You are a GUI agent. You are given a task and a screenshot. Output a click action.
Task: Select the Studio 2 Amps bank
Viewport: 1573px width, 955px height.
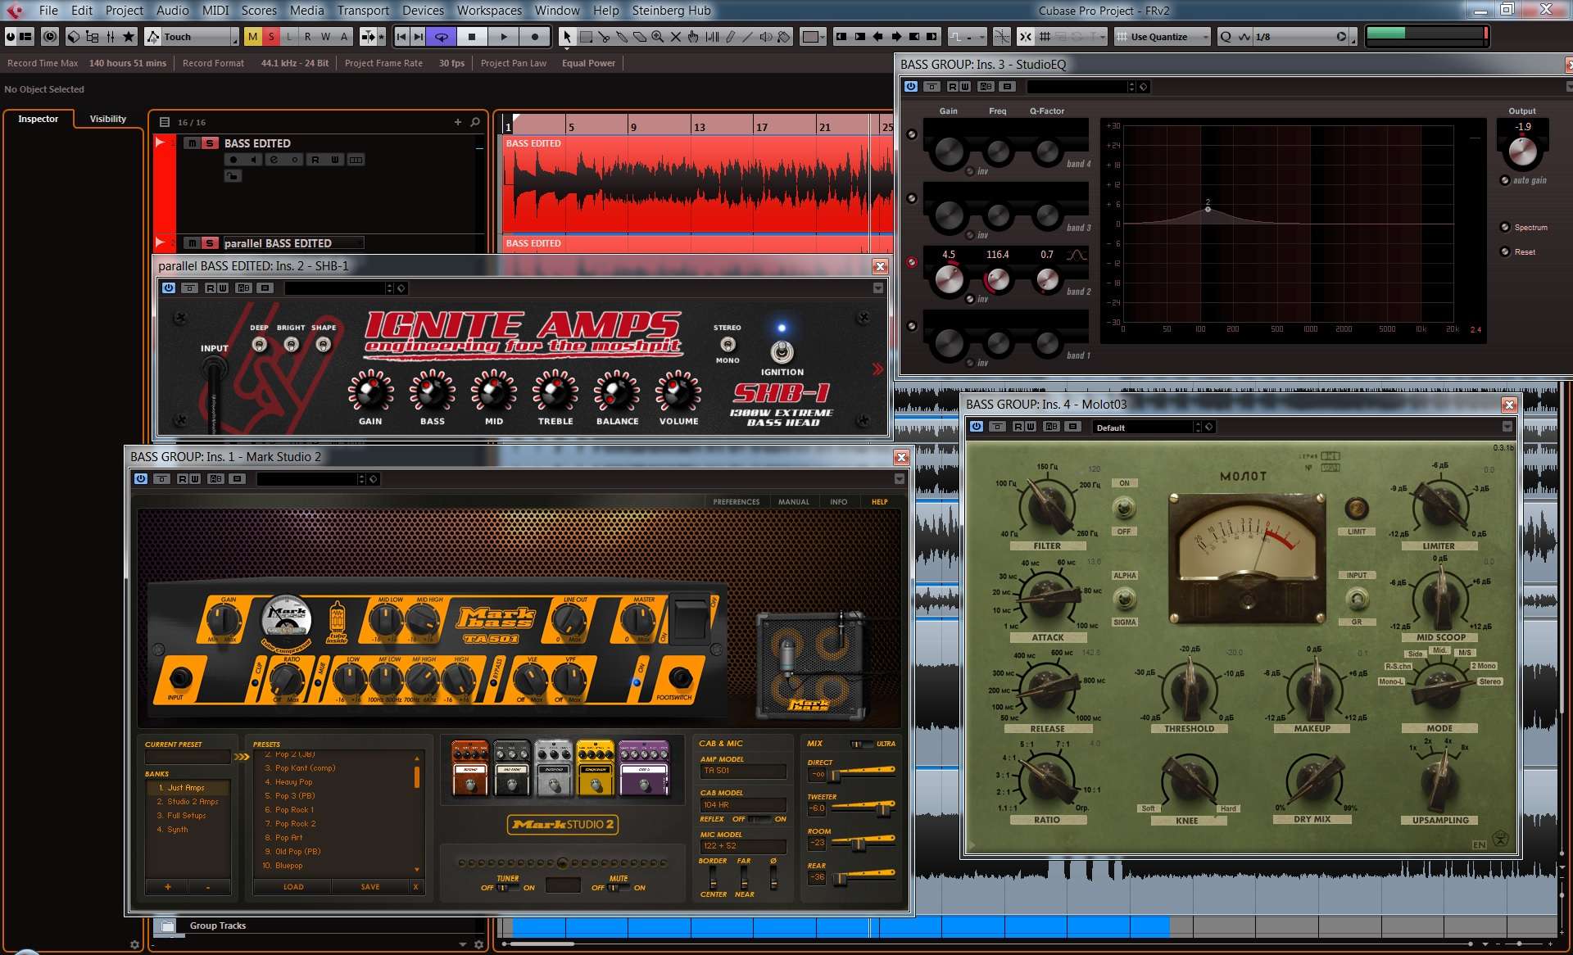point(188,802)
